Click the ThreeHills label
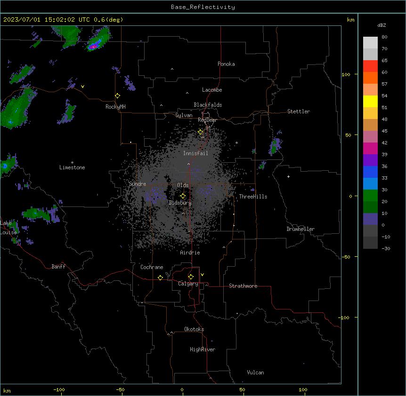The image size is (406, 396). tap(253, 197)
